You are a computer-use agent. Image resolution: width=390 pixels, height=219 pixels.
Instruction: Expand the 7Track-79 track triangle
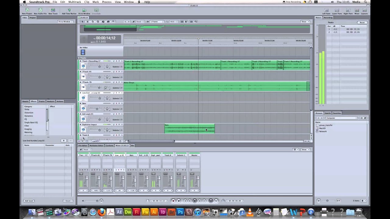[80, 82]
